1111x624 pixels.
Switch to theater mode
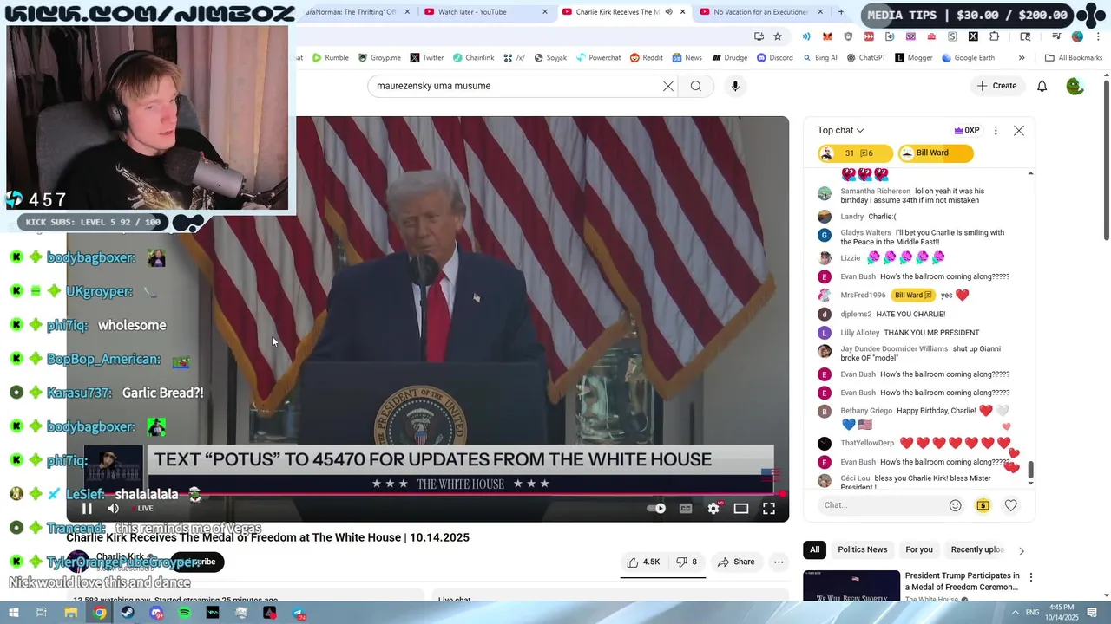(741, 509)
